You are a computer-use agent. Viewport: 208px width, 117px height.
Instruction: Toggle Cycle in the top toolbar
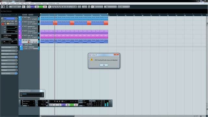(32, 7)
